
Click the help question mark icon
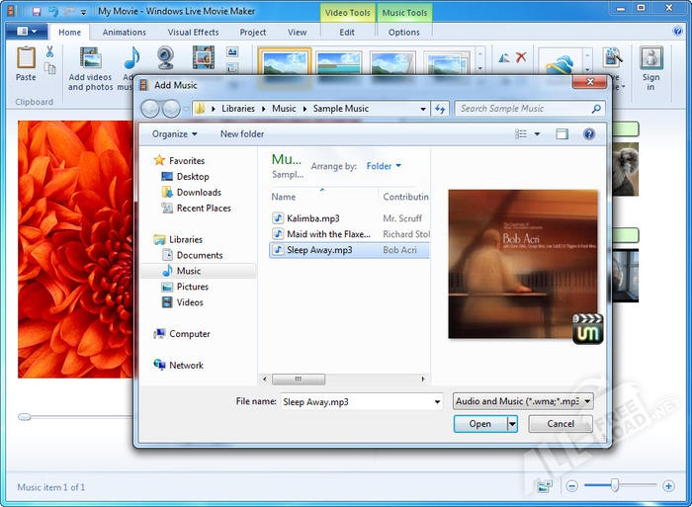(x=589, y=133)
